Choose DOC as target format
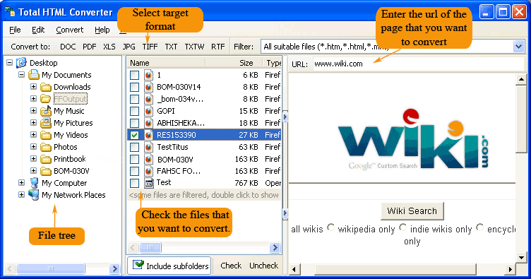 tap(68, 47)
